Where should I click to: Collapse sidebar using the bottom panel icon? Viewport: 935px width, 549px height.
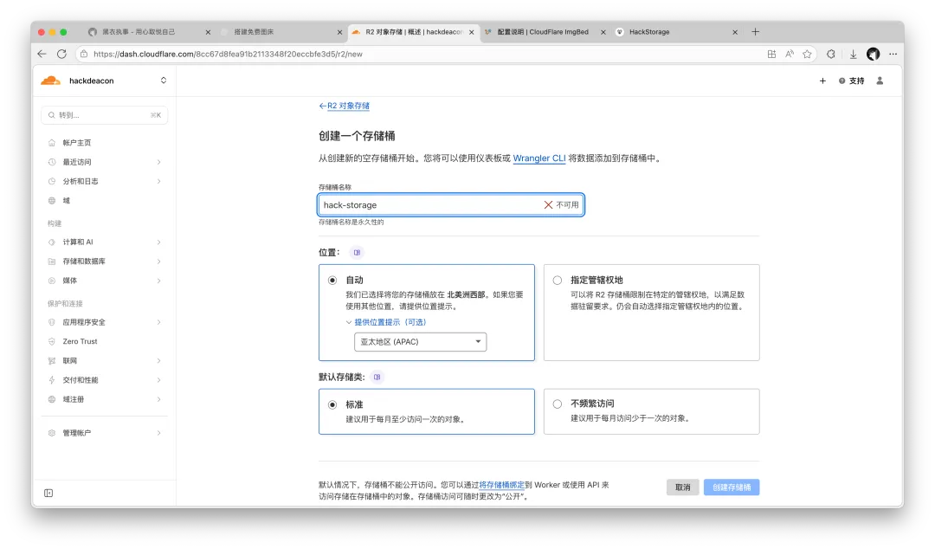(x=48, y=493)
